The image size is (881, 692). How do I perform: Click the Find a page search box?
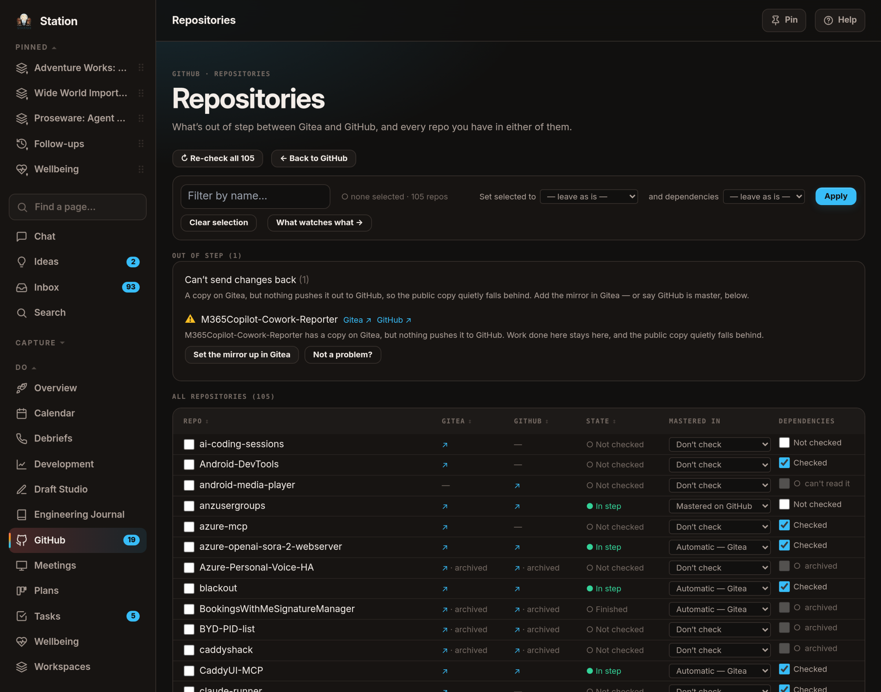tap(78, 207)
